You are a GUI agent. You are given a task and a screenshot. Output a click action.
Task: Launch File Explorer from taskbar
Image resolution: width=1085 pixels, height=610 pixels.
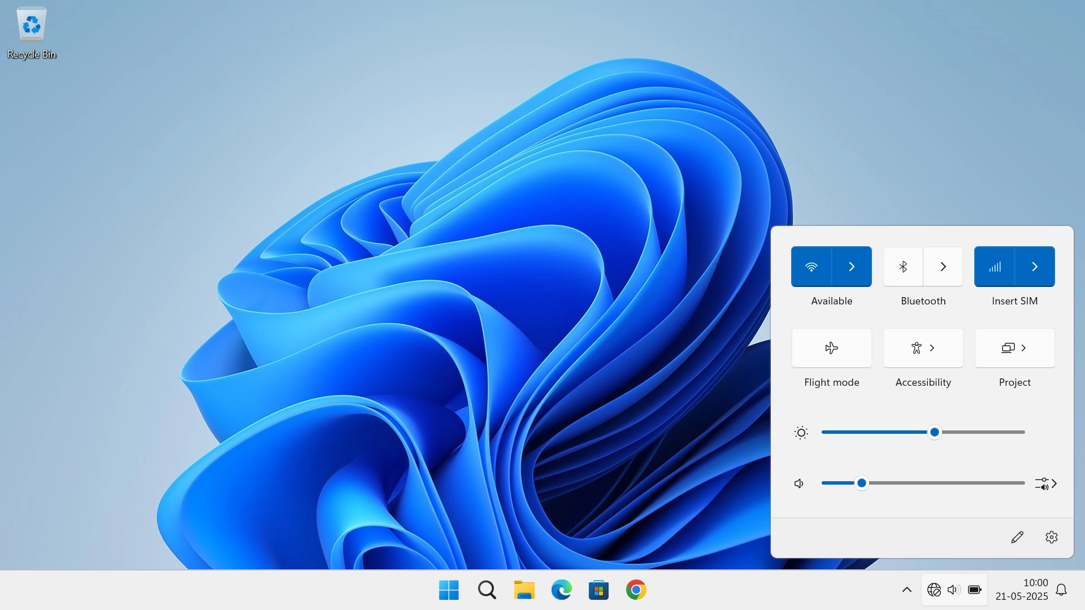pyautogui.click(x=524, y=590)
